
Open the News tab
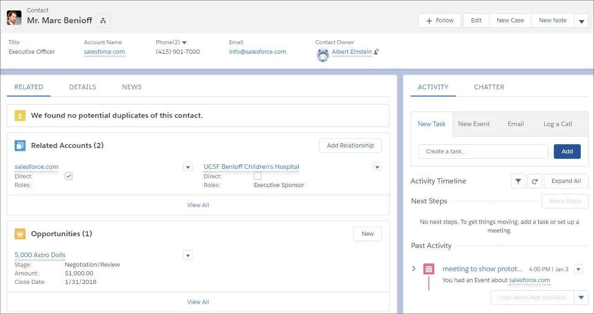pos(132,87)
